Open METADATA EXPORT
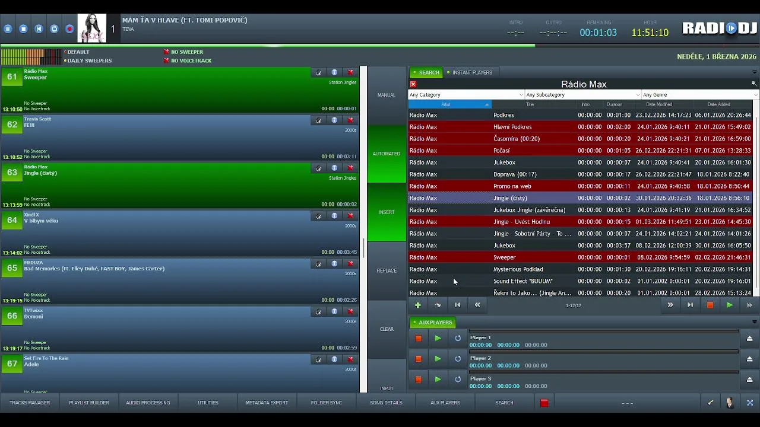760x427 pixels. coord(267,403)
